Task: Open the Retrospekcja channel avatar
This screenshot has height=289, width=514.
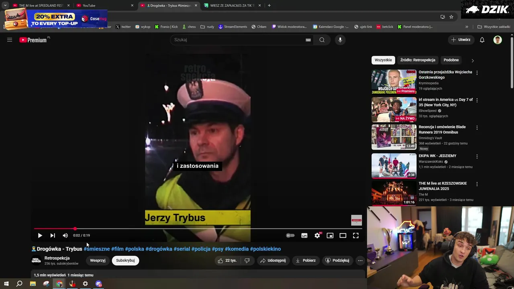Action: click(36, 261)
